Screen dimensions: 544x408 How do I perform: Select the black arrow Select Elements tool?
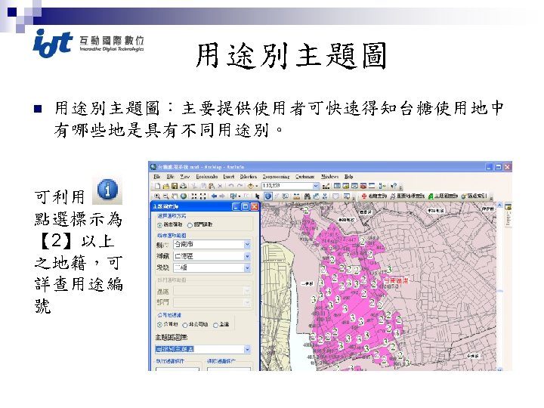257,196
